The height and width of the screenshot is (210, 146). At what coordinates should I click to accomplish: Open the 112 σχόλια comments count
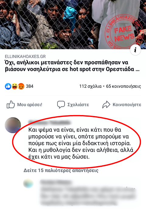pos(90,86)
